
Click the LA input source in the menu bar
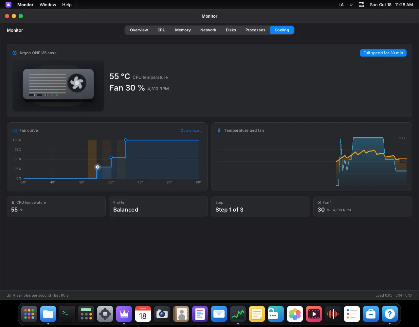341,5
